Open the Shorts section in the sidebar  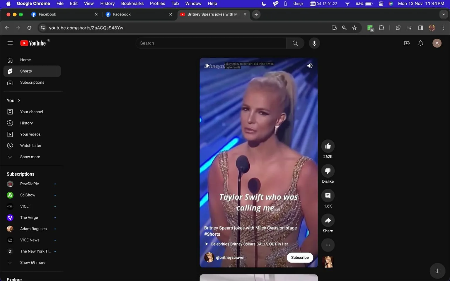[x=26, y=71]
